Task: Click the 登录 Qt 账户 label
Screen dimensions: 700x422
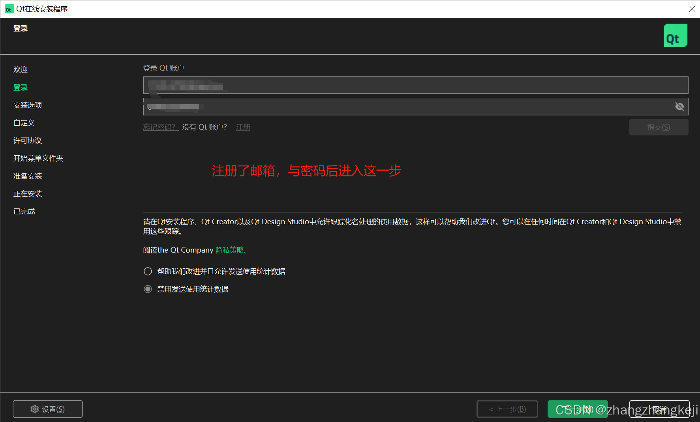Action: 163,68
